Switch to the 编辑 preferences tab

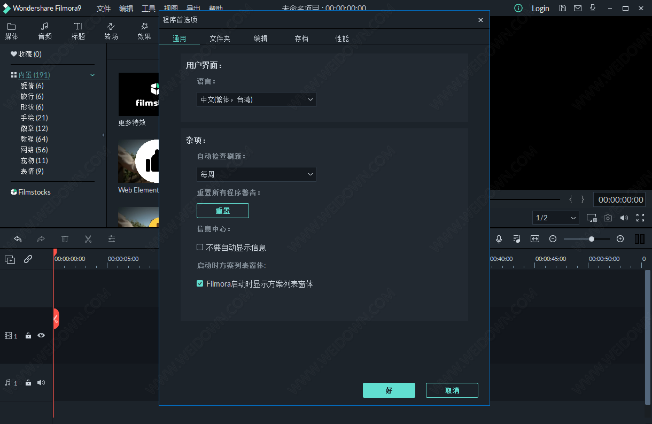(261, 38)
